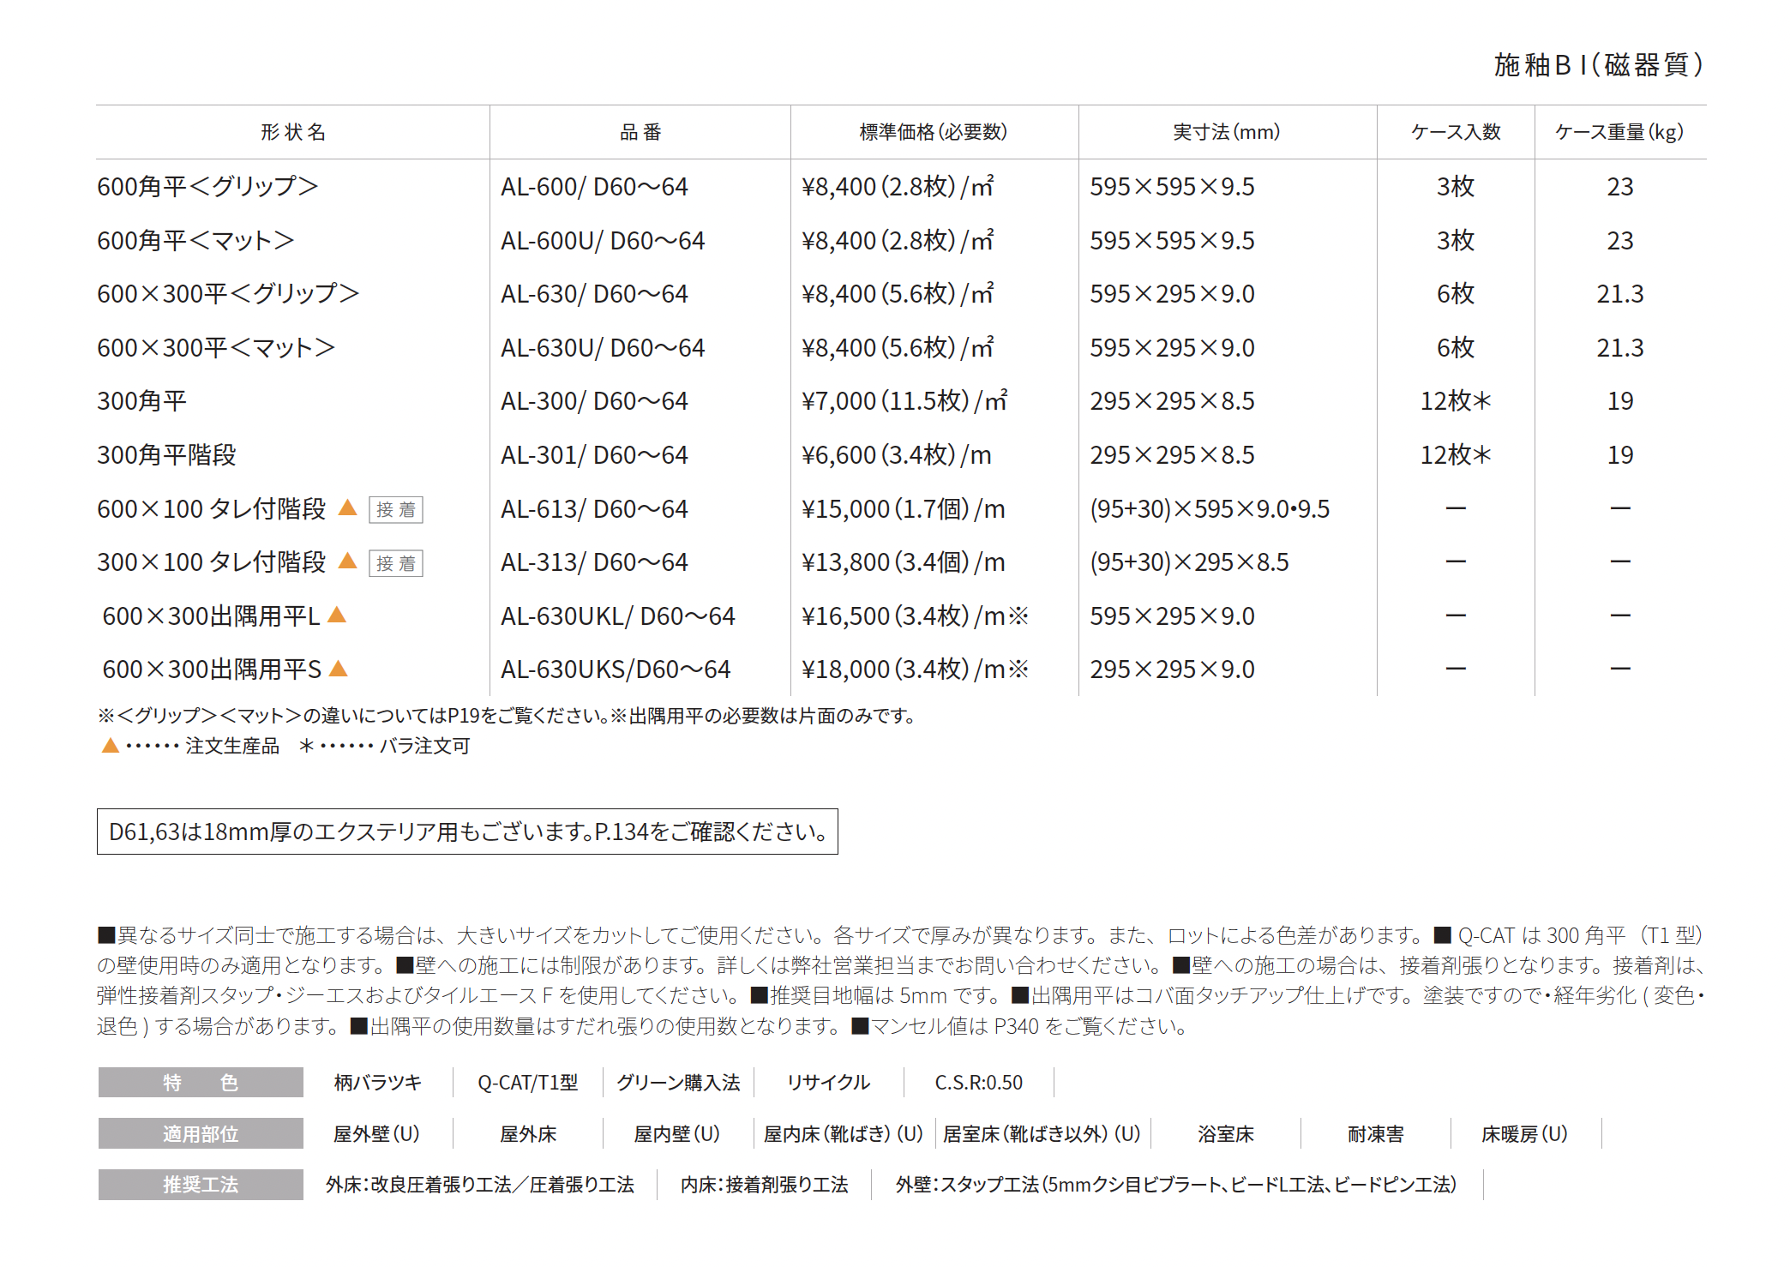Click orange triangle beside 600×100 タレ付階段
The width and height of the screenshot is (1790, 1267).
[347, 507]
